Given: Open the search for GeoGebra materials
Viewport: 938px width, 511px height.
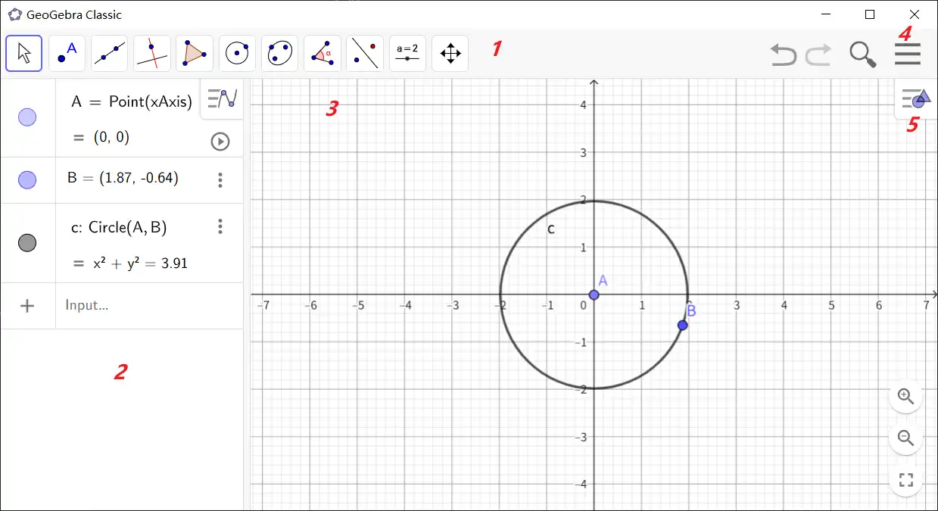Looking at the screenshot, I should pos(862,54).
